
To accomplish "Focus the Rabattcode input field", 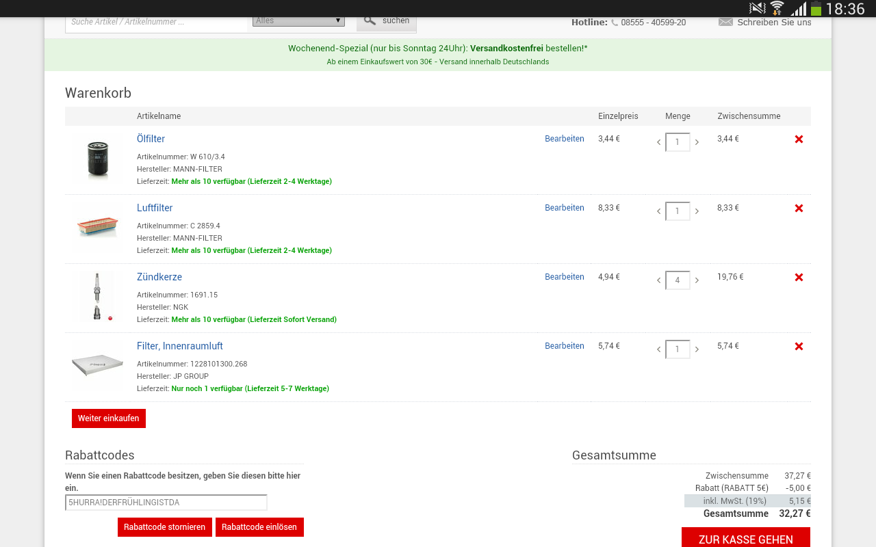I will tap(166, 503).
